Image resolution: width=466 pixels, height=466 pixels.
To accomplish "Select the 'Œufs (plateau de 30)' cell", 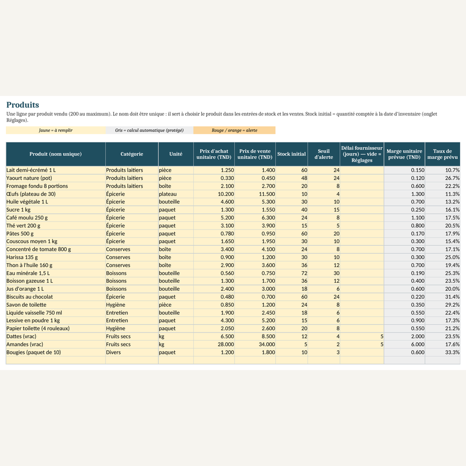I will (x=56, y=194).
